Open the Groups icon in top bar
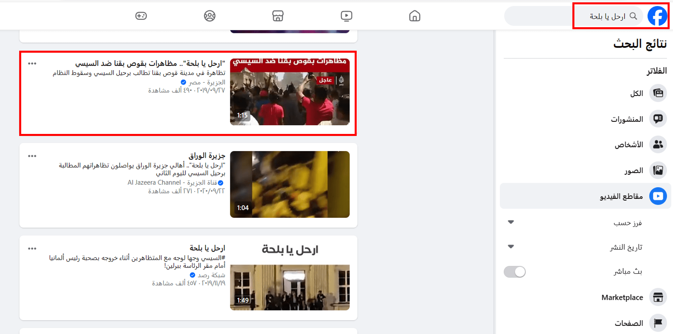673x334 pixels. 210,16
